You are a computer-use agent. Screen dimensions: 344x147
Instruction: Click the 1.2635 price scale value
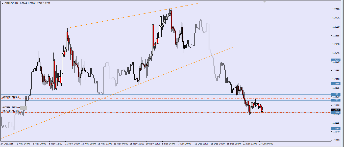(336, 36)
